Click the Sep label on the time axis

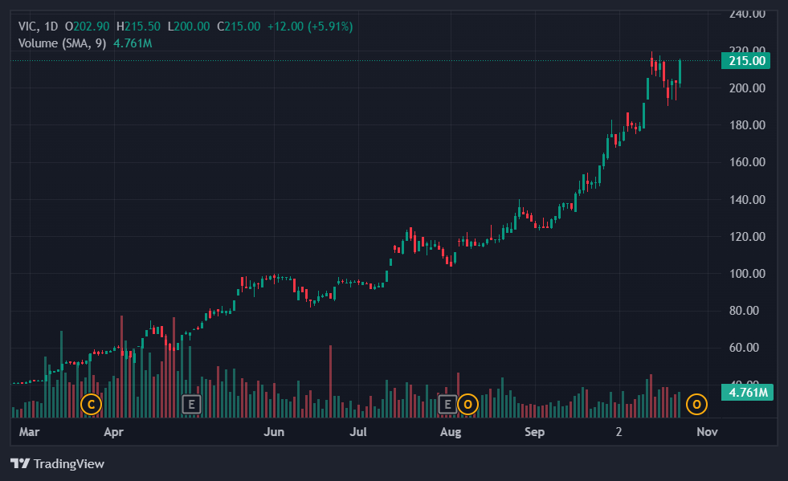click(534, 432)
